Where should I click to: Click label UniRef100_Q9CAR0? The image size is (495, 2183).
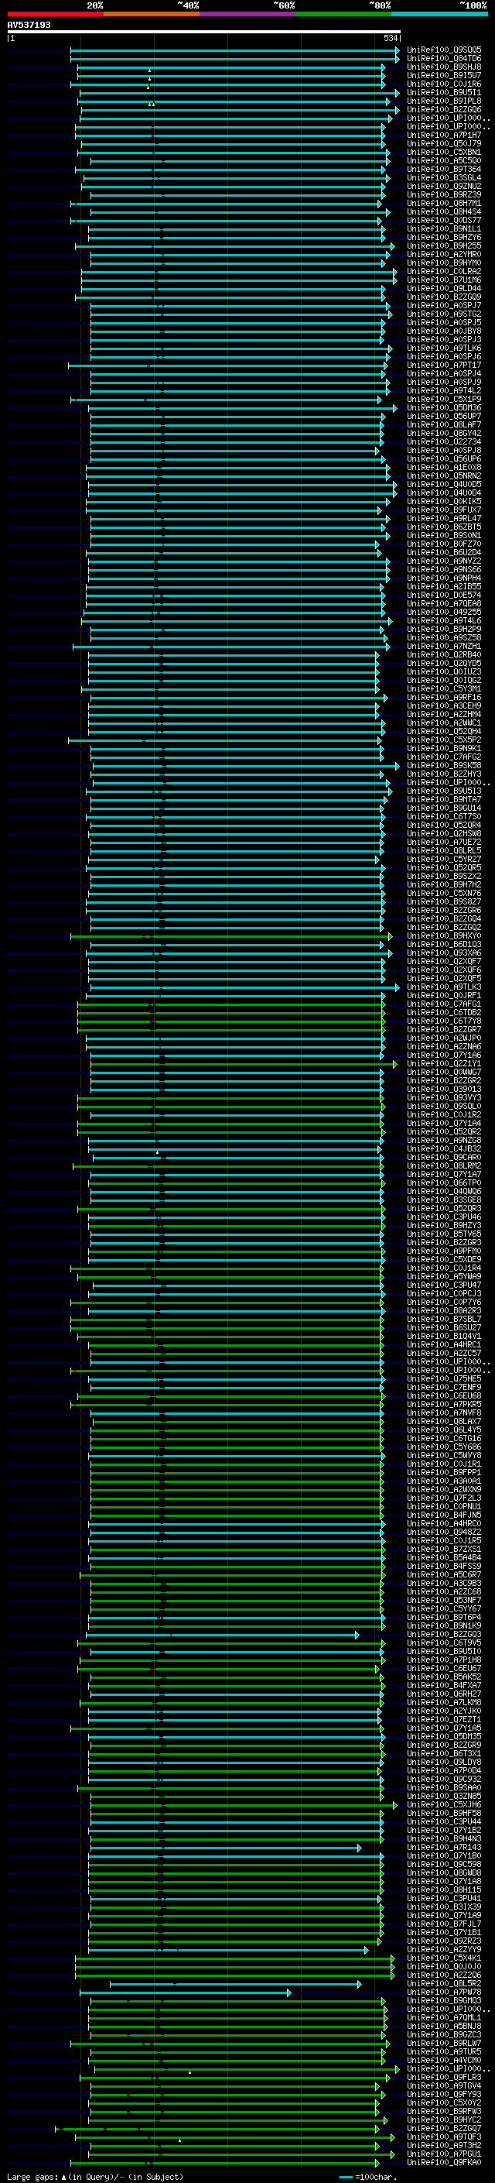[444, 1157]
